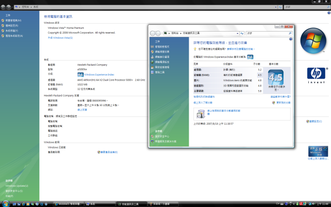Open learn more online link under Genuine badge
This screenshot has width=331, height=207.
click(318, 159)
